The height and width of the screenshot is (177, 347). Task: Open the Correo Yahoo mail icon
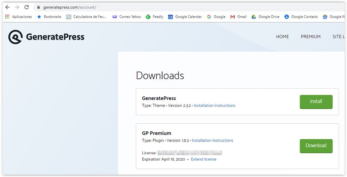[114, 16]
